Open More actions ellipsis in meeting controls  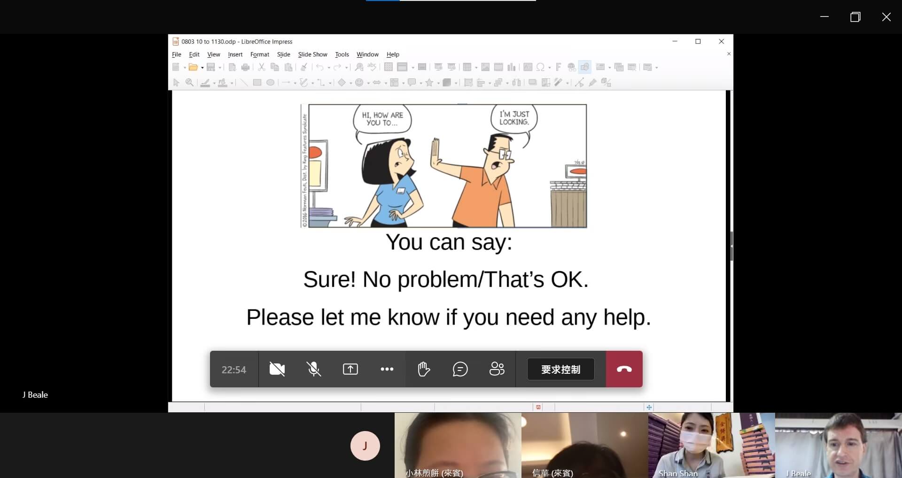click(x=387, y=370)
